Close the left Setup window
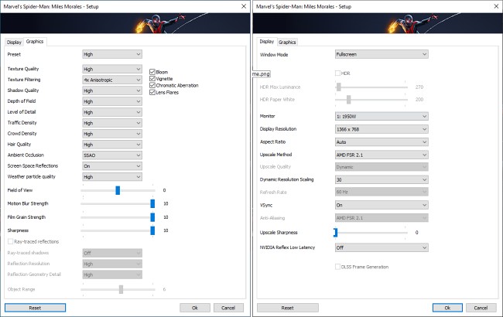Screen dimensions: 503x317 coord(244,6)
